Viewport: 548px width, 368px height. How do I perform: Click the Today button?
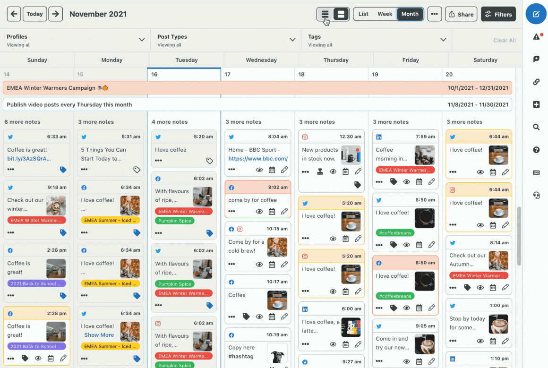[34, 14]
